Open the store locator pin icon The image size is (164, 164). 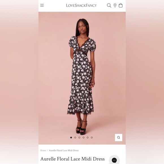[x=115, y=5]
